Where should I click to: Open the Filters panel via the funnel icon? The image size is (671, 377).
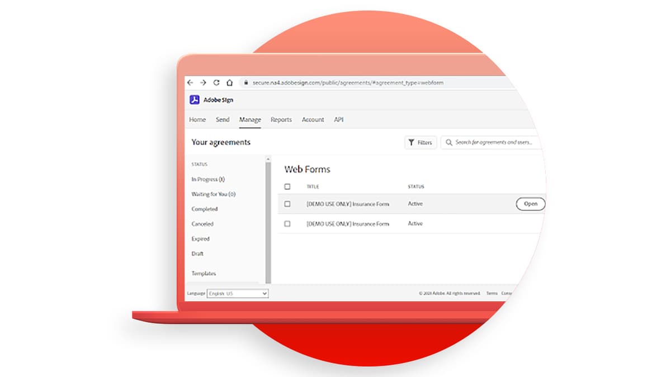click(413, 142)
